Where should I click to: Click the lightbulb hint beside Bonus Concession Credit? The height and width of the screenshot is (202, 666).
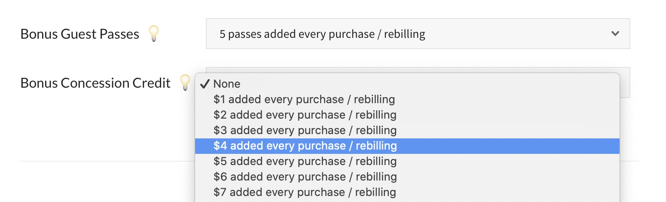click(185, 82)
